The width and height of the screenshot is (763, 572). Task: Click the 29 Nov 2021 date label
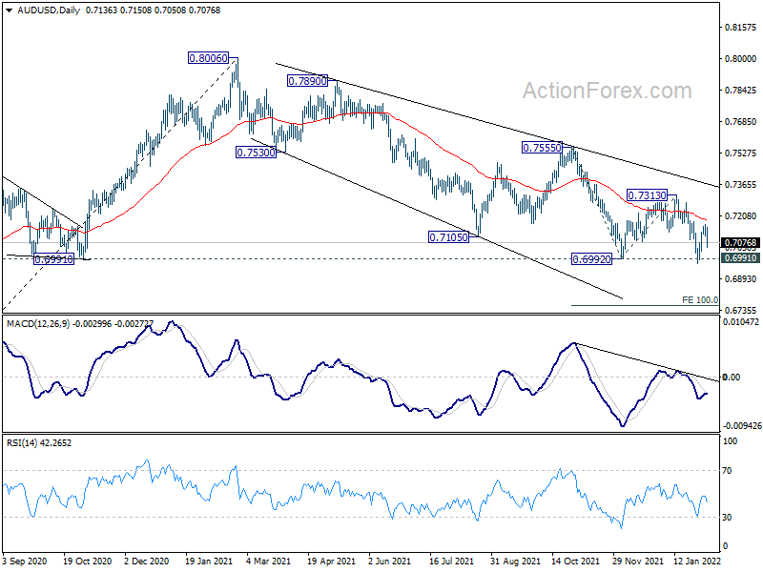pyautogui.click(x=637, y=561)
